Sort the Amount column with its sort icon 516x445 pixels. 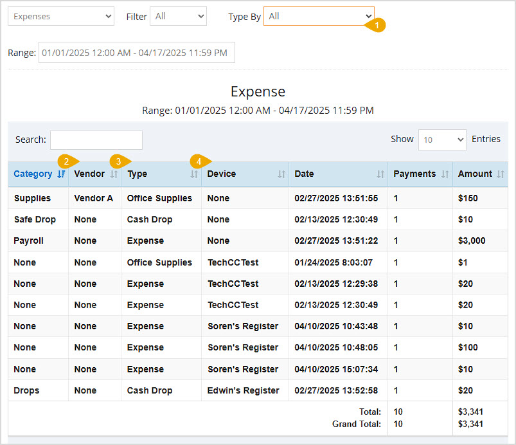click(x=501, y=174)
